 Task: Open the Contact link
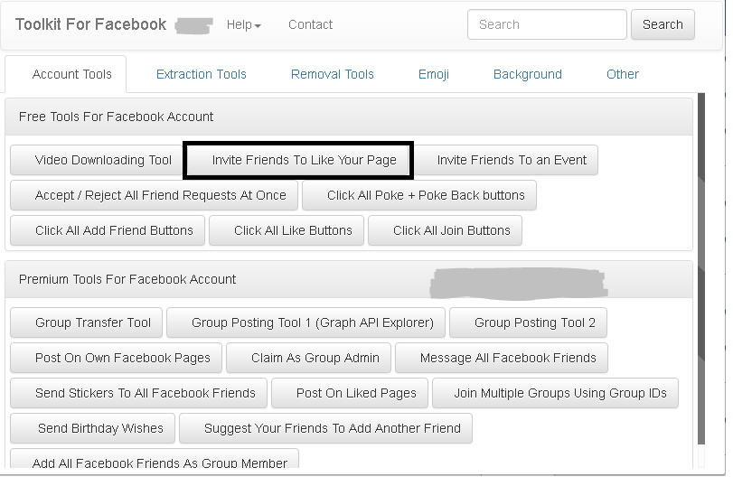pos(310,24)
